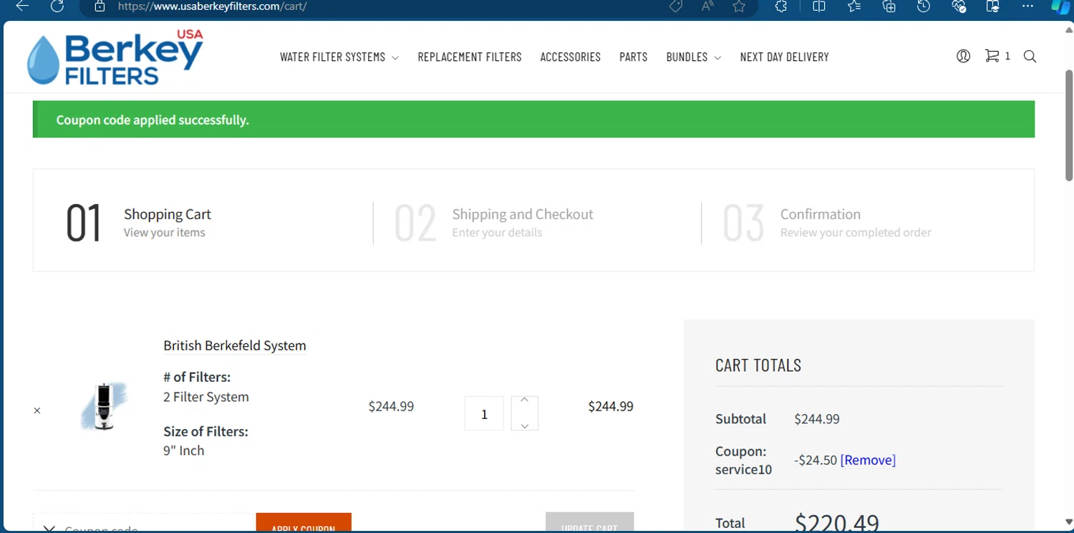
Task: Open British Berkefeld System product link
Action: point(235,345)
